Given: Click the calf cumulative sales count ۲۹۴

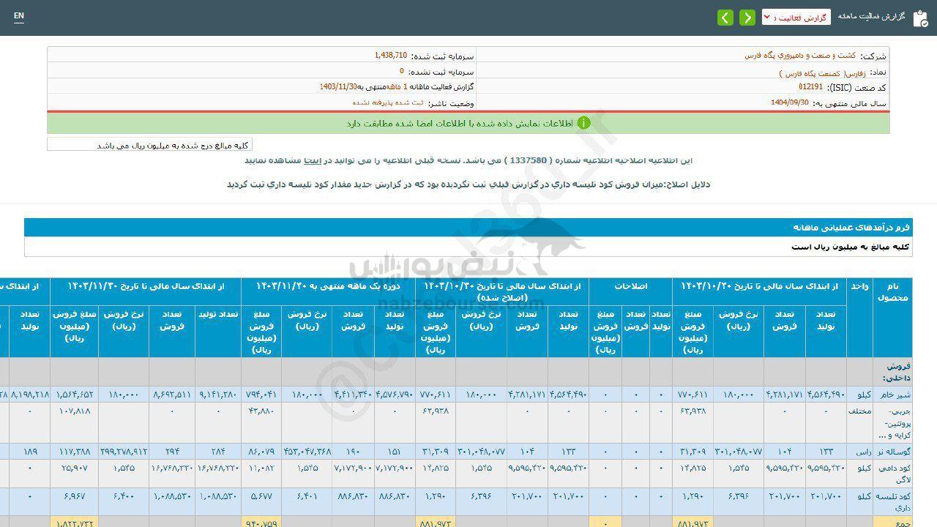Looking at the screenshot, I should pos(172,452).
